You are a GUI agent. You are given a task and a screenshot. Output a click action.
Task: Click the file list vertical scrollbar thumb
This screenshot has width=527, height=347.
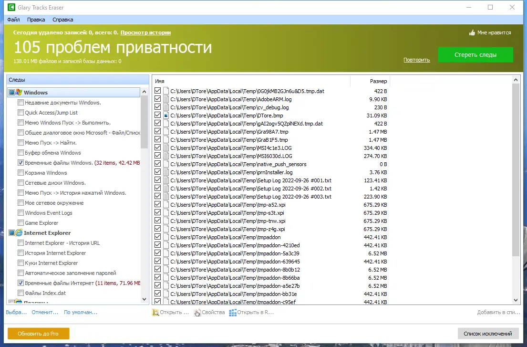[516, 170]
